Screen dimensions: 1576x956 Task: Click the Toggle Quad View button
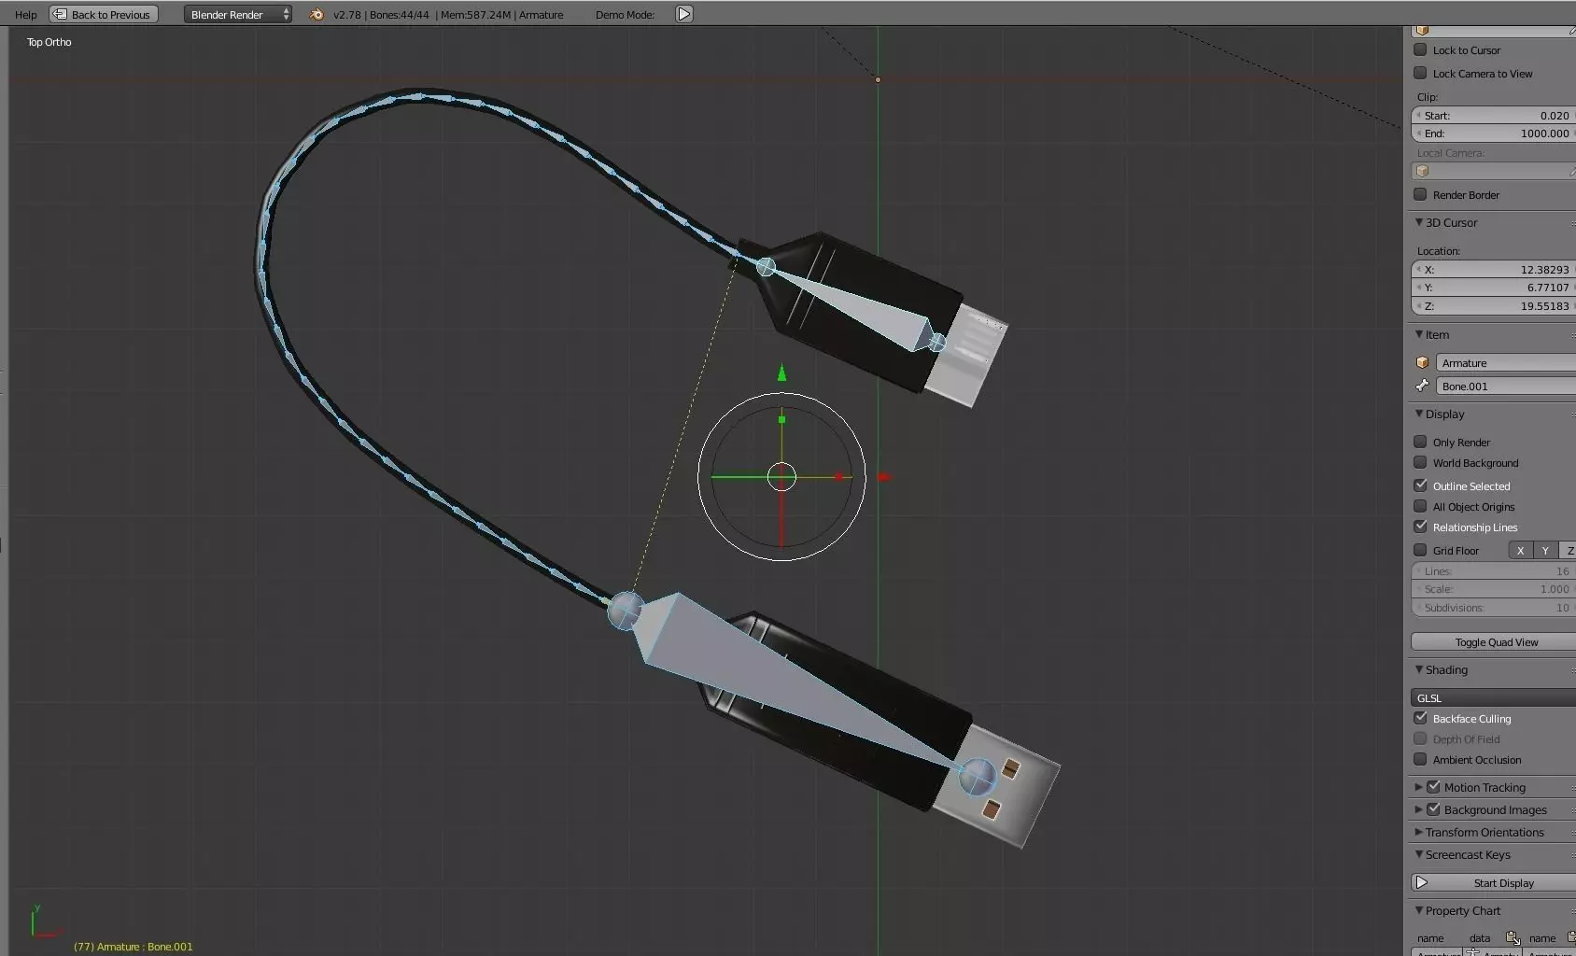1493,641
